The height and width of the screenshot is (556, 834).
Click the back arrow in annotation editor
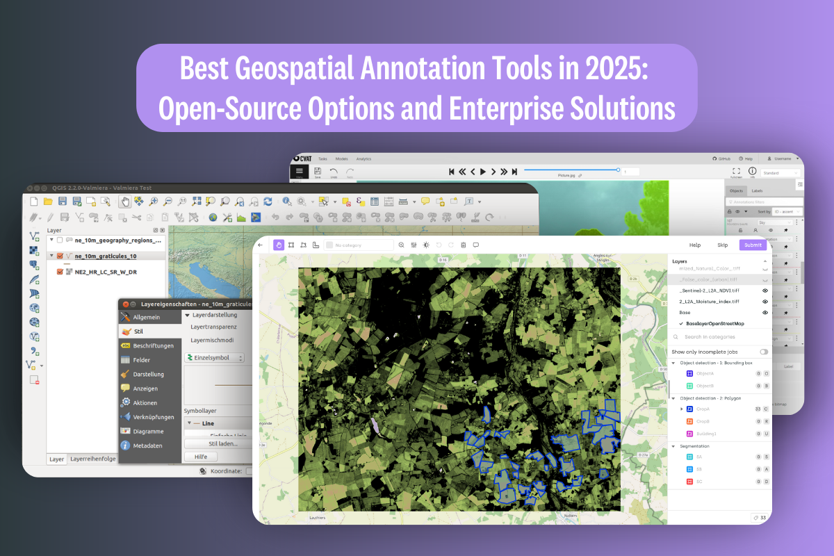click(261, 245)
